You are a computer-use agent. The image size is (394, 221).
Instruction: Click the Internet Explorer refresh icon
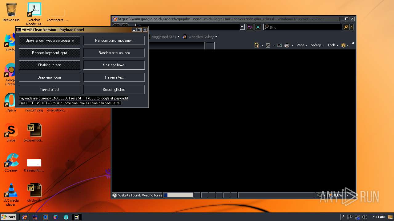coord(250,27)
